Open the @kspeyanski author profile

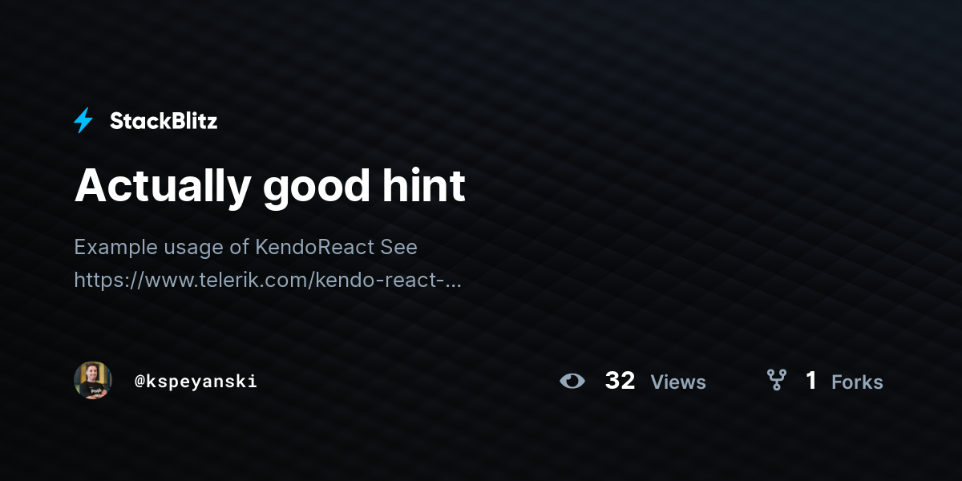(196, 382)
